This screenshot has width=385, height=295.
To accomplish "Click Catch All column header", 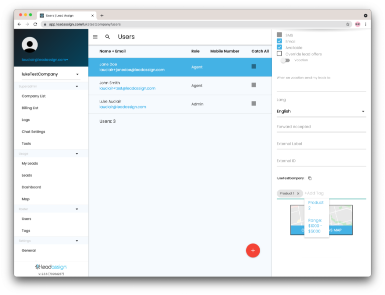I will (x=260, y=51).
